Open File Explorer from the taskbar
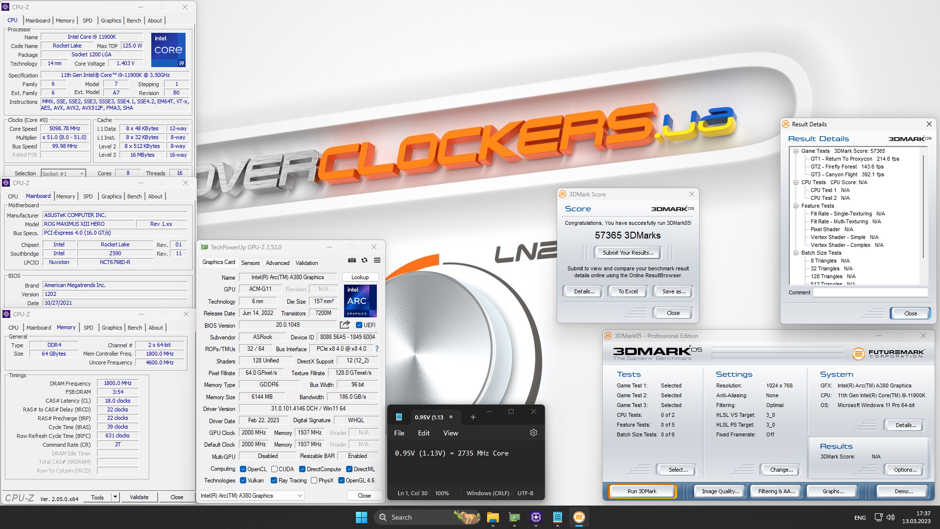This screenshot has height=529, width=940. tap(493, 517)
